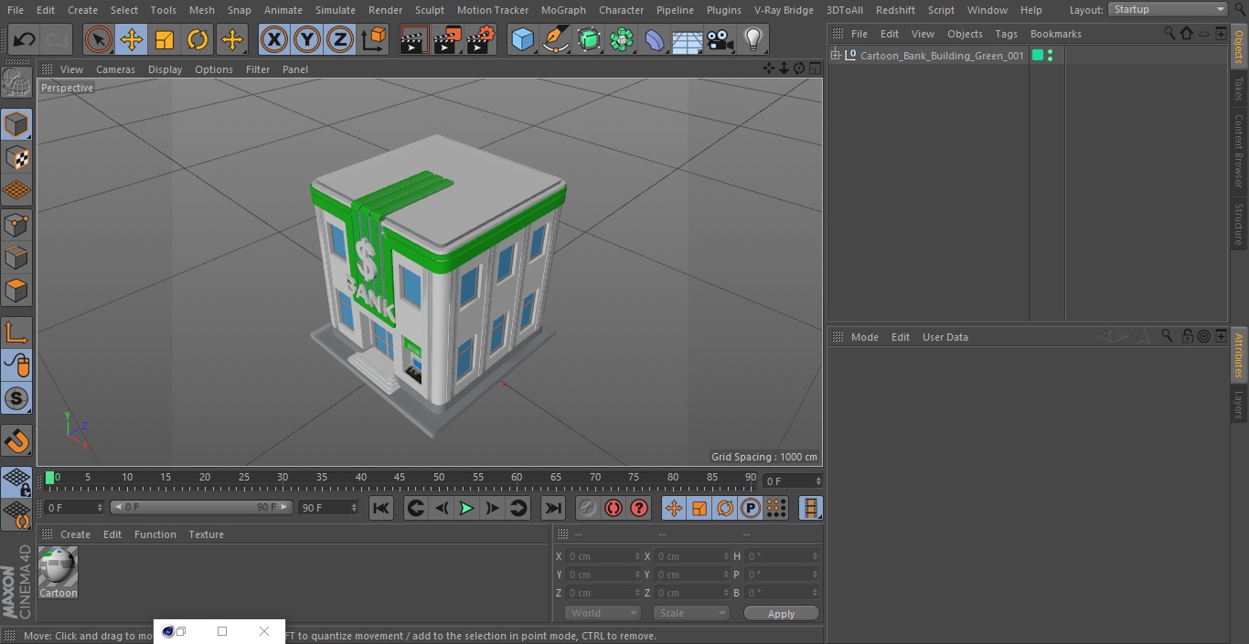Toggle Z axis lock

[x=339, y=39]
